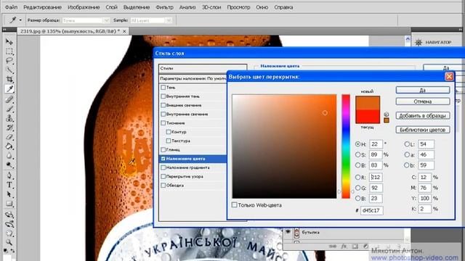Enable the Внутренняя тень checkbox
465x261 pixels.
(x=163, y=96)
